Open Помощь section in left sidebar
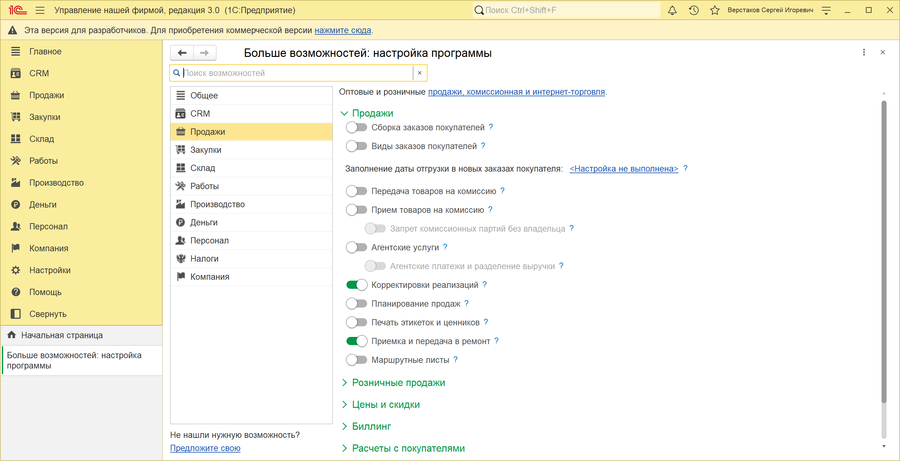 coord(81,292)
